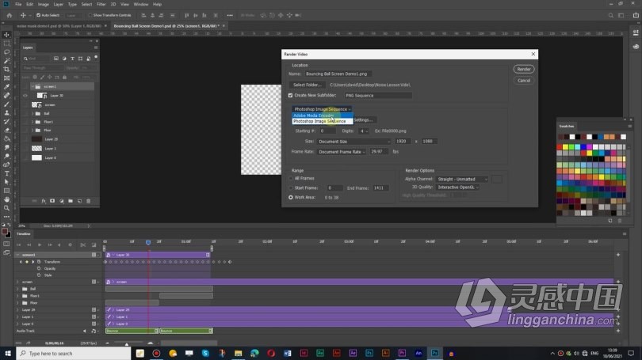Expand the Layer 29 track in the timeline
Viewport: 642px width, 360px height.
[x=17, y=309]
